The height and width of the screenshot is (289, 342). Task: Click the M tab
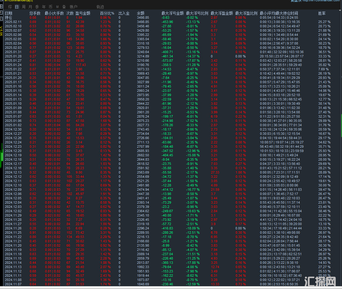[x=57, y=7]
